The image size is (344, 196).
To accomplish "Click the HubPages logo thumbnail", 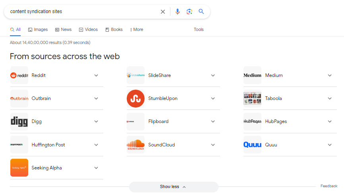I will point(252,121).
